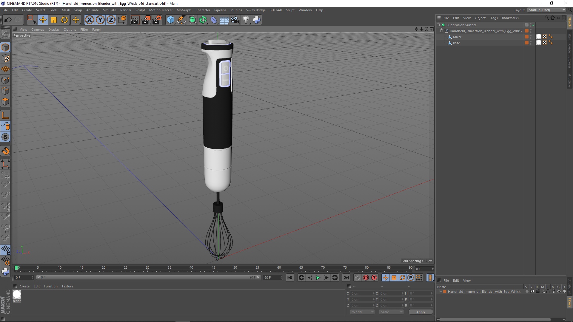Click the Viewport Solo S icon
The width and height of the screenshot is (573, 322).
point(5,137)
